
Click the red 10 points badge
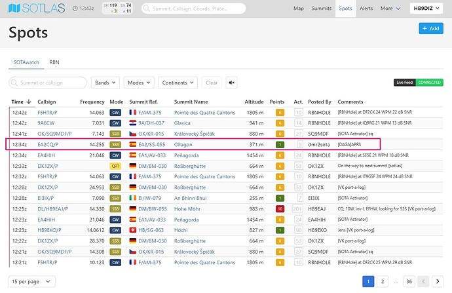280,208
